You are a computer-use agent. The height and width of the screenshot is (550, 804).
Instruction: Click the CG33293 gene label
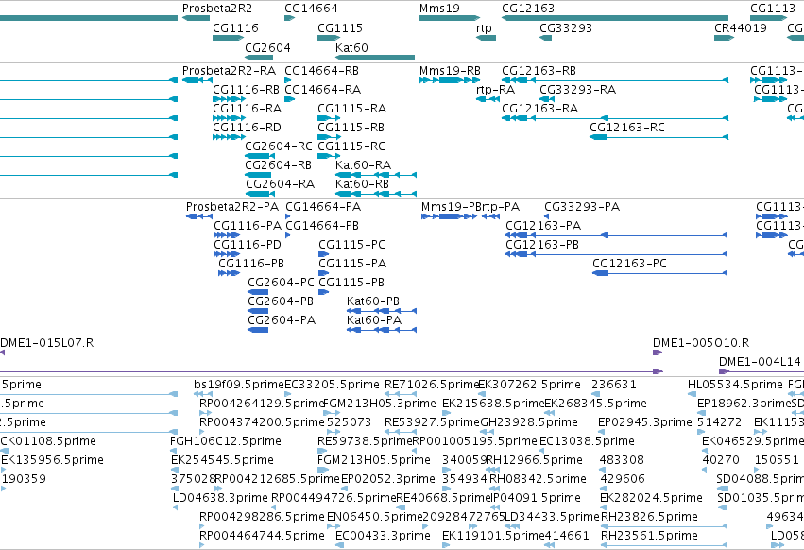tap(566, 27)
